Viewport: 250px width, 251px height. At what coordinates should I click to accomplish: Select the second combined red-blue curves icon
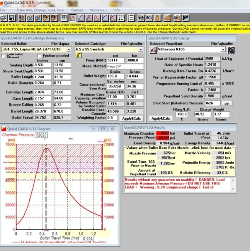click(113, 18)
